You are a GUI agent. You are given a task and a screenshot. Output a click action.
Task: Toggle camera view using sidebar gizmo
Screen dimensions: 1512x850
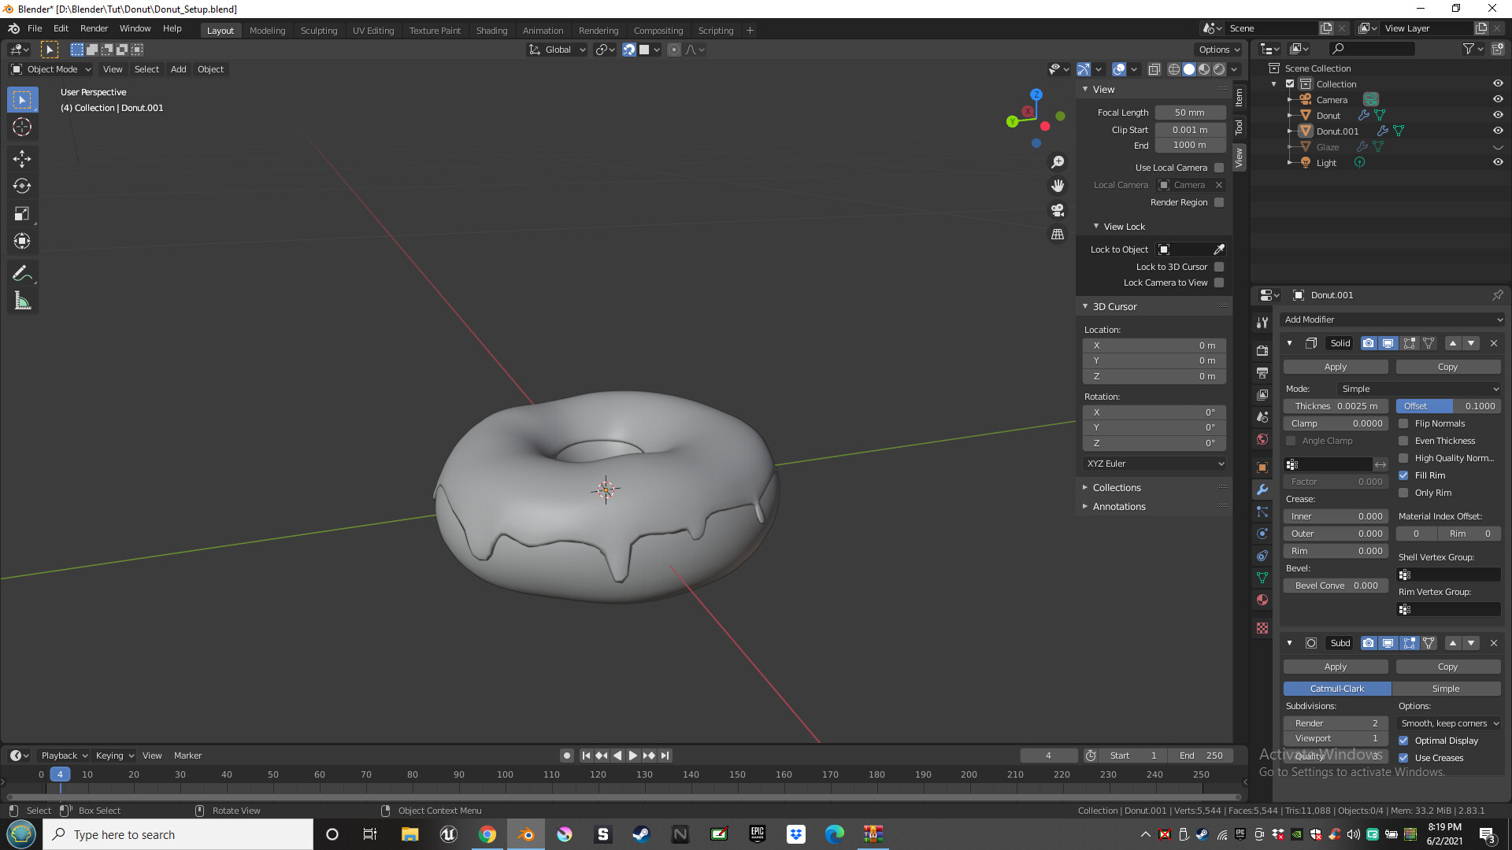(x=1058, y=210)
